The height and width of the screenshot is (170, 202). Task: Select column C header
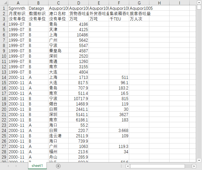pos(58,3)
